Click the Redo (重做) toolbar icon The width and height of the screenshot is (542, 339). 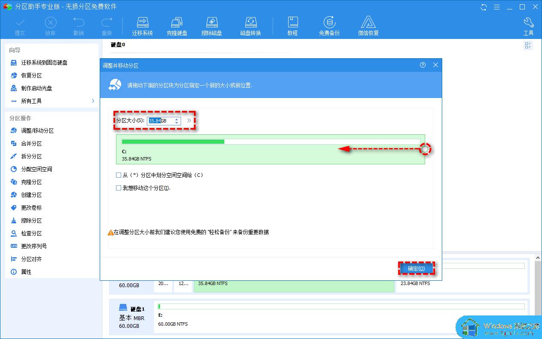pyautogui.click(x=107, y=26)
